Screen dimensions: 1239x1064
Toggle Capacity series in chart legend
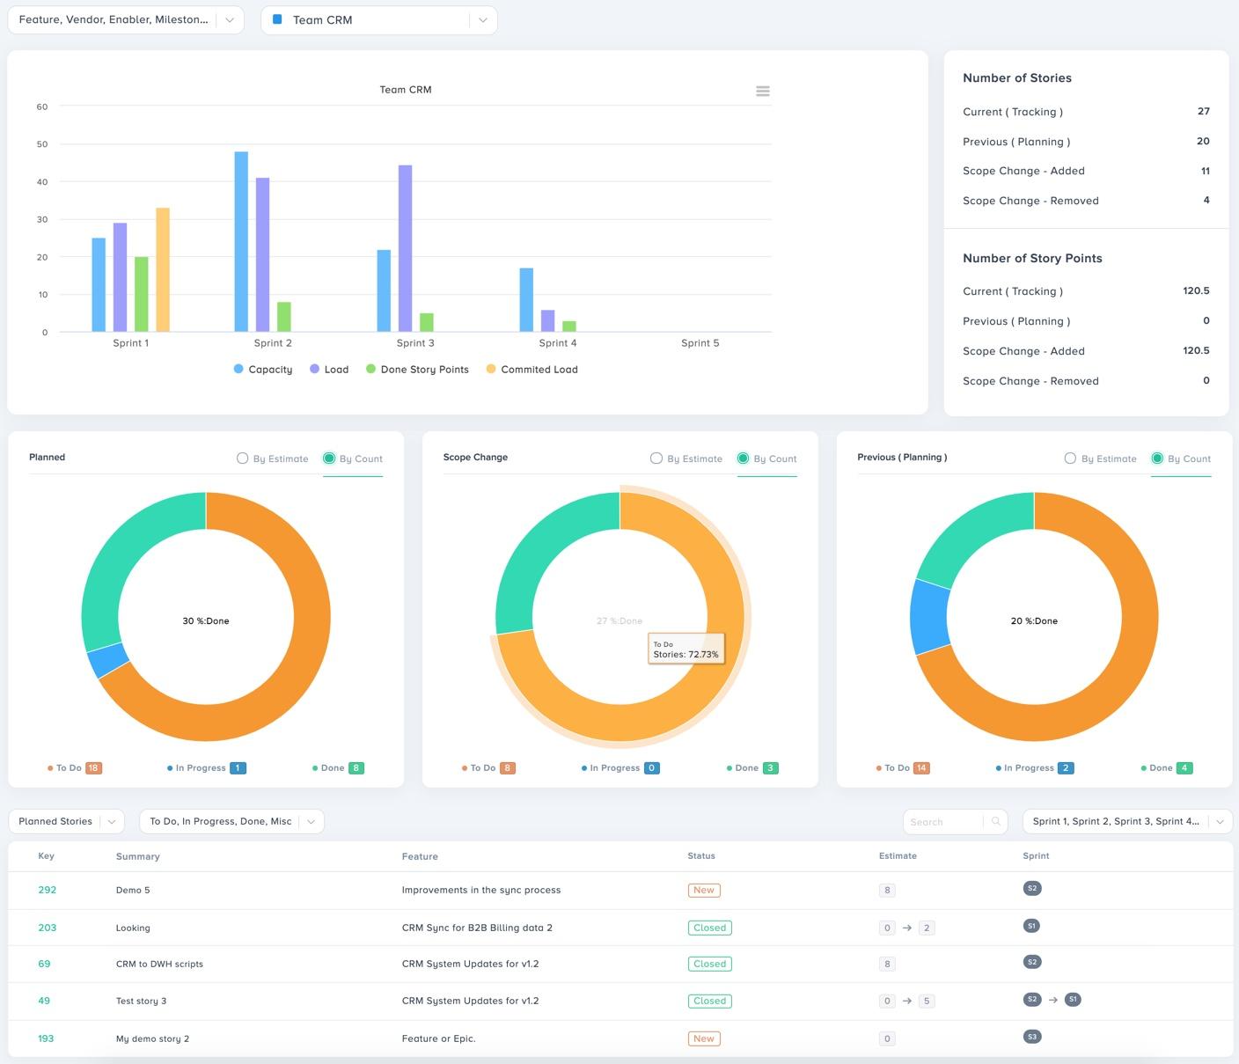pyautogui.click(x=263, y=370)
